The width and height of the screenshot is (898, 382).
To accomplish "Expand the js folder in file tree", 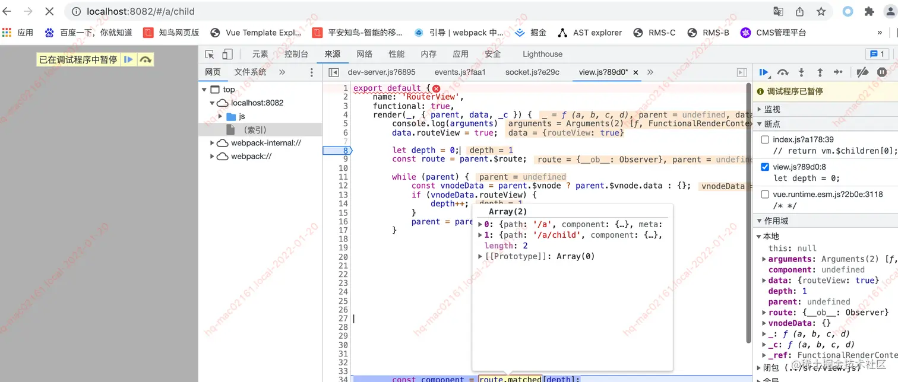I will tap(220, 116).
